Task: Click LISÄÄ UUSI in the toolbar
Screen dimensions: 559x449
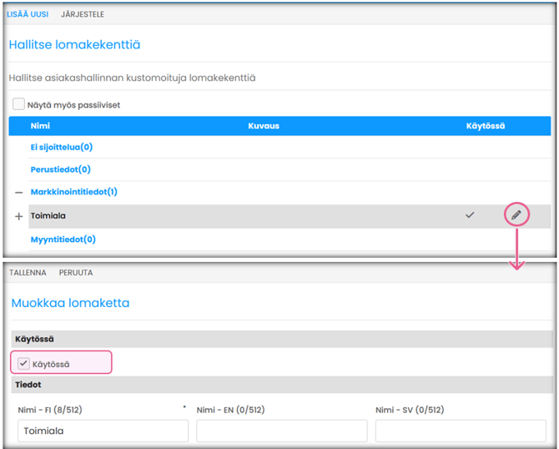Action: (x=28, y=15)
